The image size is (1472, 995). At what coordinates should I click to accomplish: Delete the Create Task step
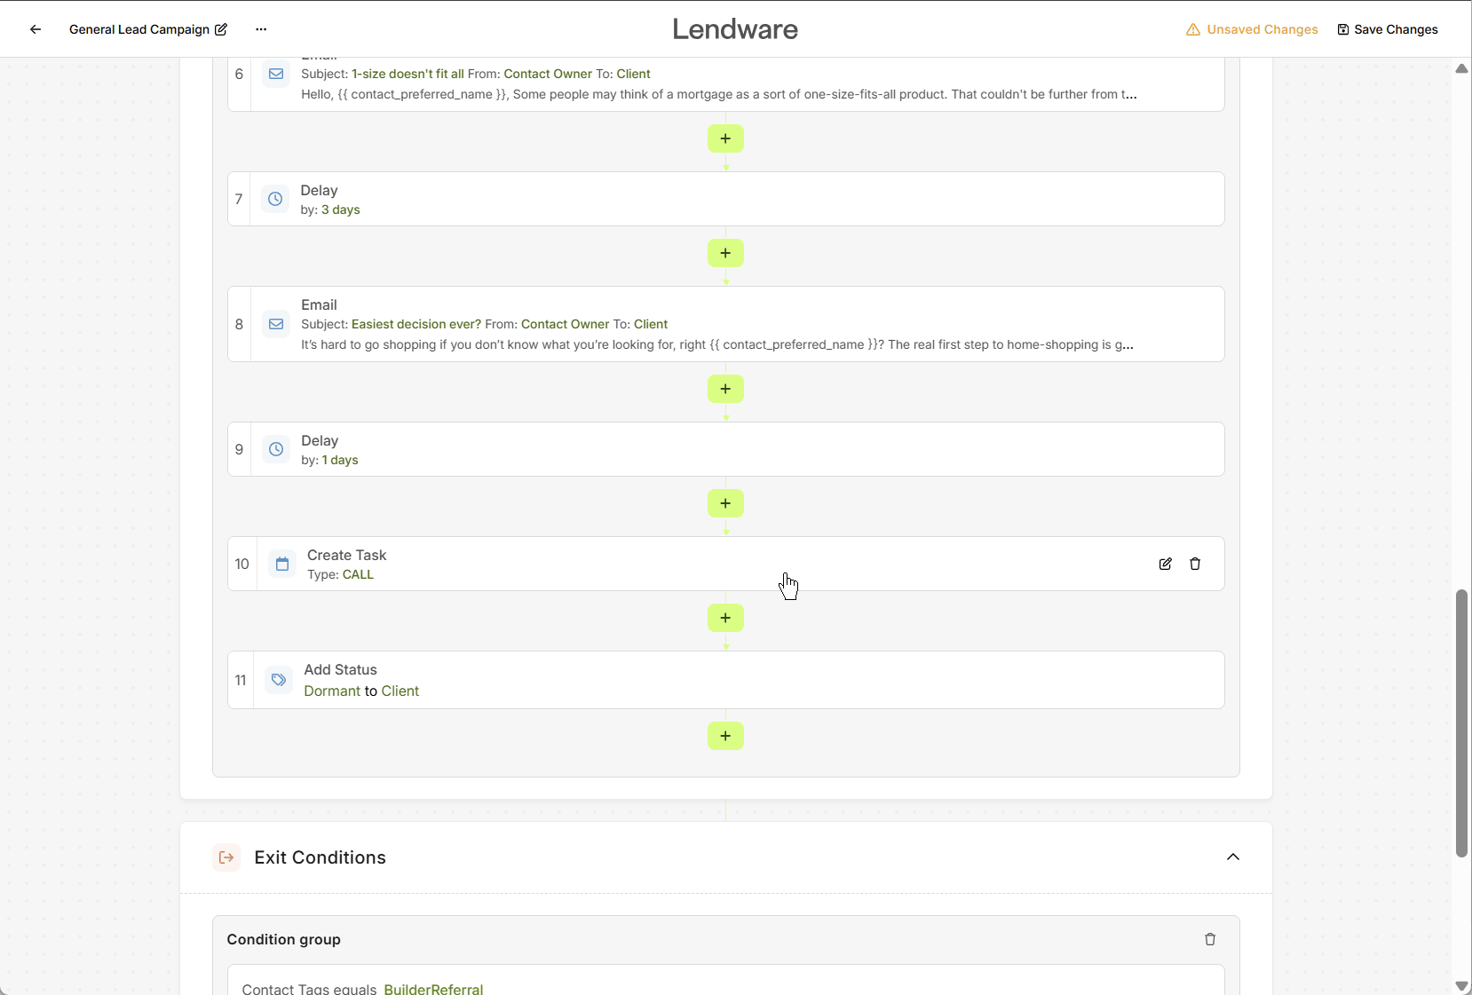pyautogui.click(x=1195, y=564)
